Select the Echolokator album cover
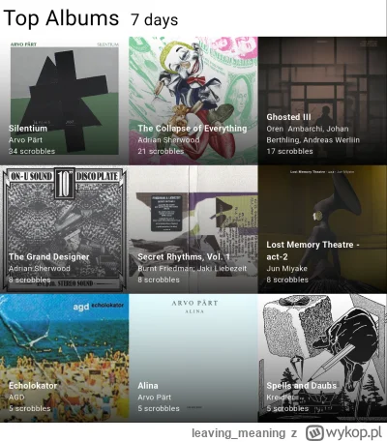The width and height of the screenshot is (387, 442). [x=64, y=358]
